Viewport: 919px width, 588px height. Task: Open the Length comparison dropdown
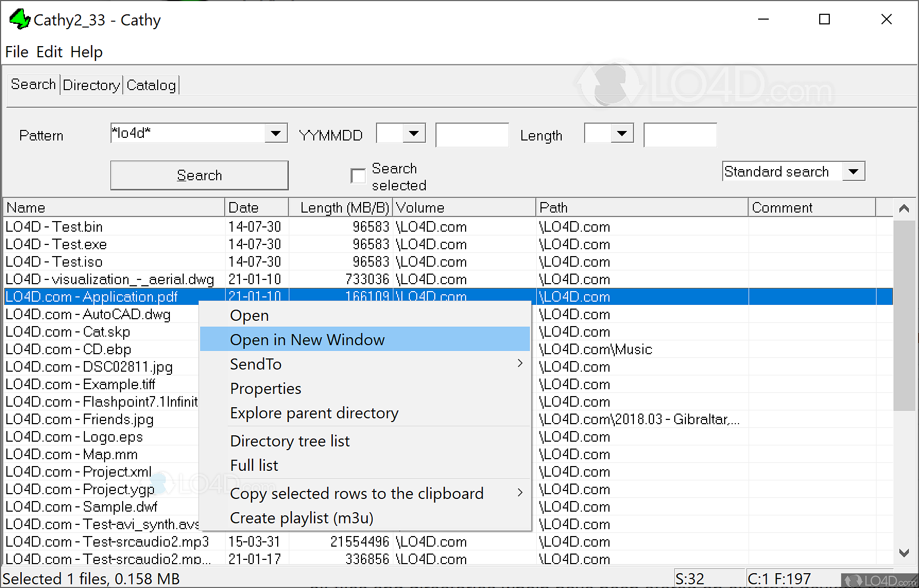click(x=622, y=133)
